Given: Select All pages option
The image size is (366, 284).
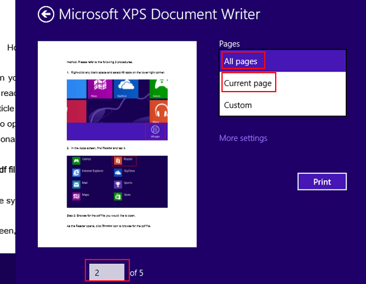Looking at the screenshot, I should point(282,61).
